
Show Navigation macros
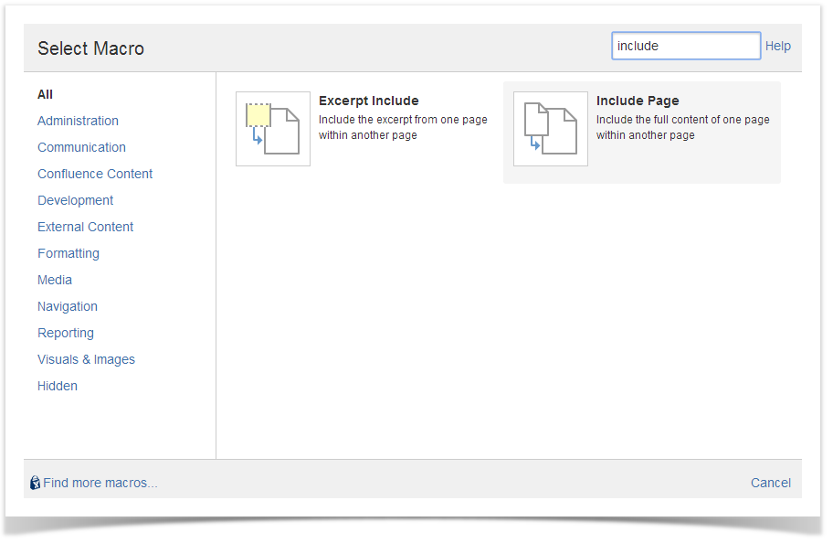click(x=68, y=307)
